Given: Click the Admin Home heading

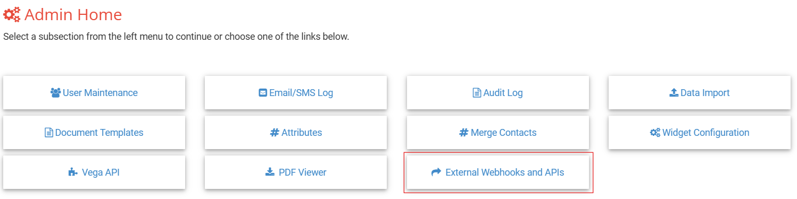Looking at the screenshot, I should pyautogui.click(x=73, y=15).
